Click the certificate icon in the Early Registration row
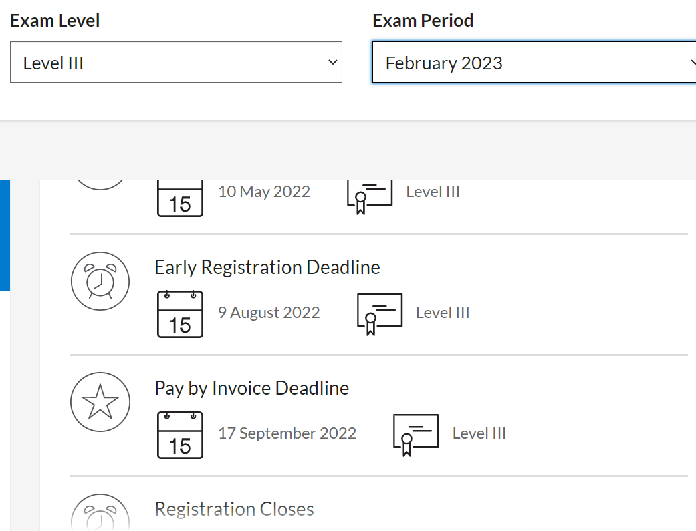The width and height of the screenshot is (696, 531). 379,313
